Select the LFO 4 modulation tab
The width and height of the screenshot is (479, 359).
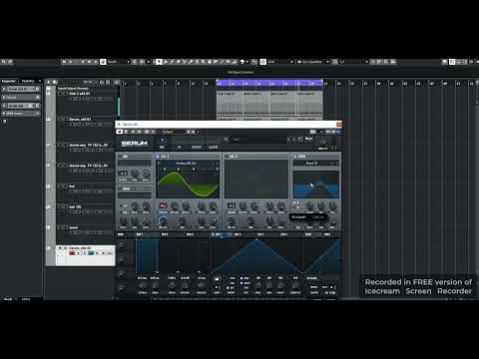click(283, 234)
